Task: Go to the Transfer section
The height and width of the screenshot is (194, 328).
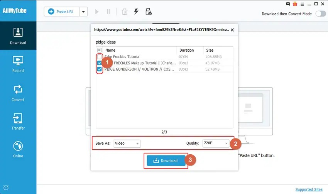Action: tap(18, 121)
